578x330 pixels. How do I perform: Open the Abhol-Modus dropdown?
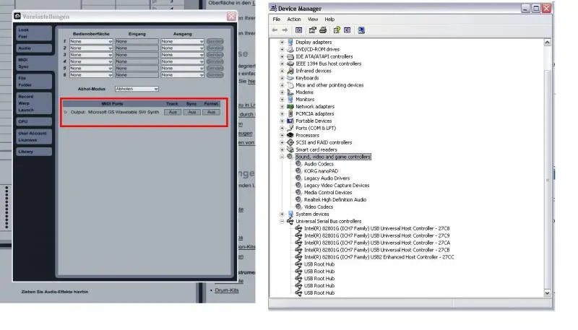pos(137,89)
